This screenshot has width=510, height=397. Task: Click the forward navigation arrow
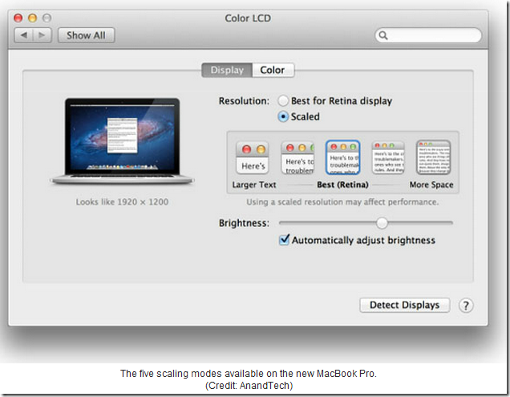[x=42, y=35]
